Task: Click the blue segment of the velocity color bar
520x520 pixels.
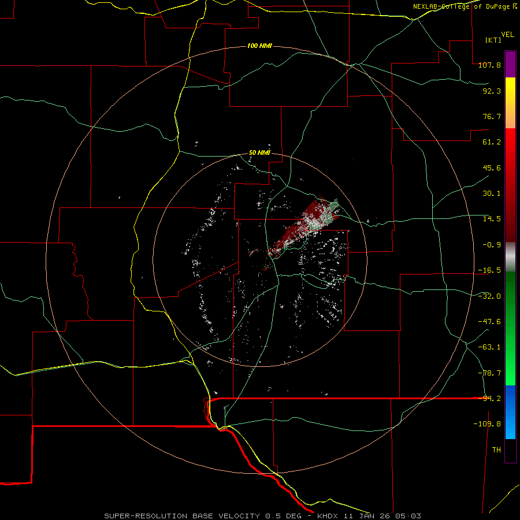Action: click(510, 412)
